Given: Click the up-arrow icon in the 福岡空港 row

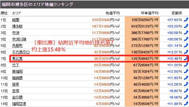Looking at the screenshot, I should (186, 103).
